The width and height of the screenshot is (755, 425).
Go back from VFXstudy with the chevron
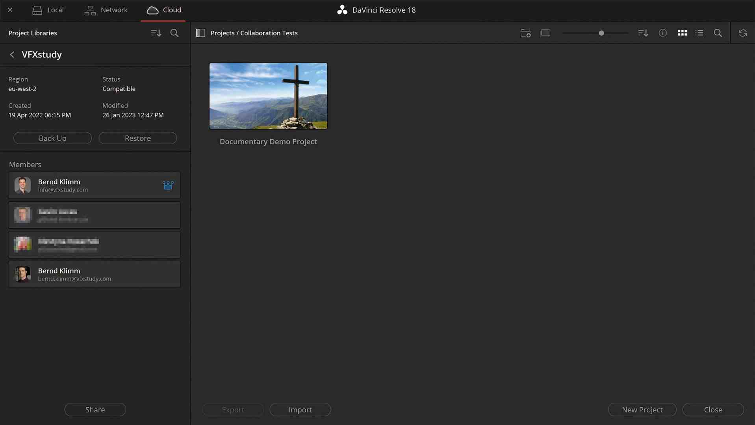click(12, 54)
